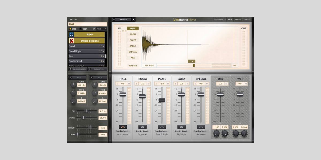Click the Pan slider handle
Viewport: 321px width, 160px height.
pyautogui.click(x=86, y=111)
